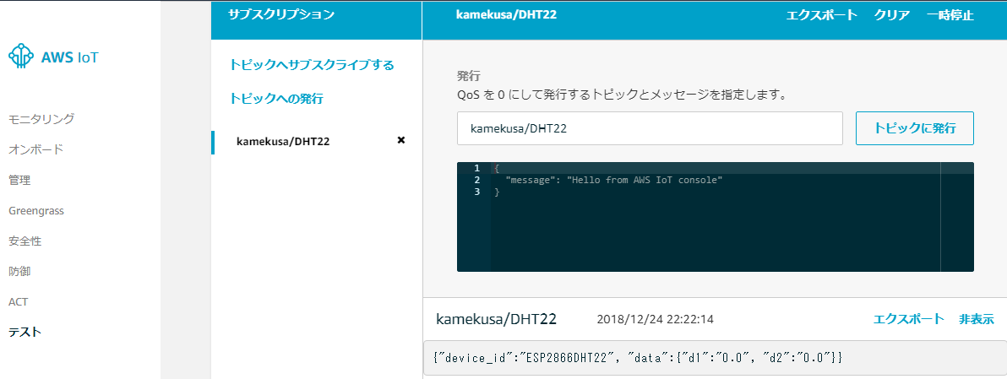
Task: Open 安全性 in the sidebar
Action: pos(25,241)
